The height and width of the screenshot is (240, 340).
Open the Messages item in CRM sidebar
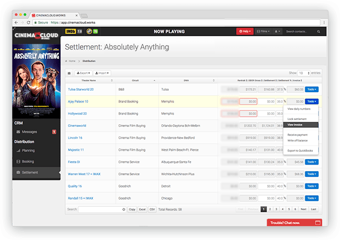30,132
